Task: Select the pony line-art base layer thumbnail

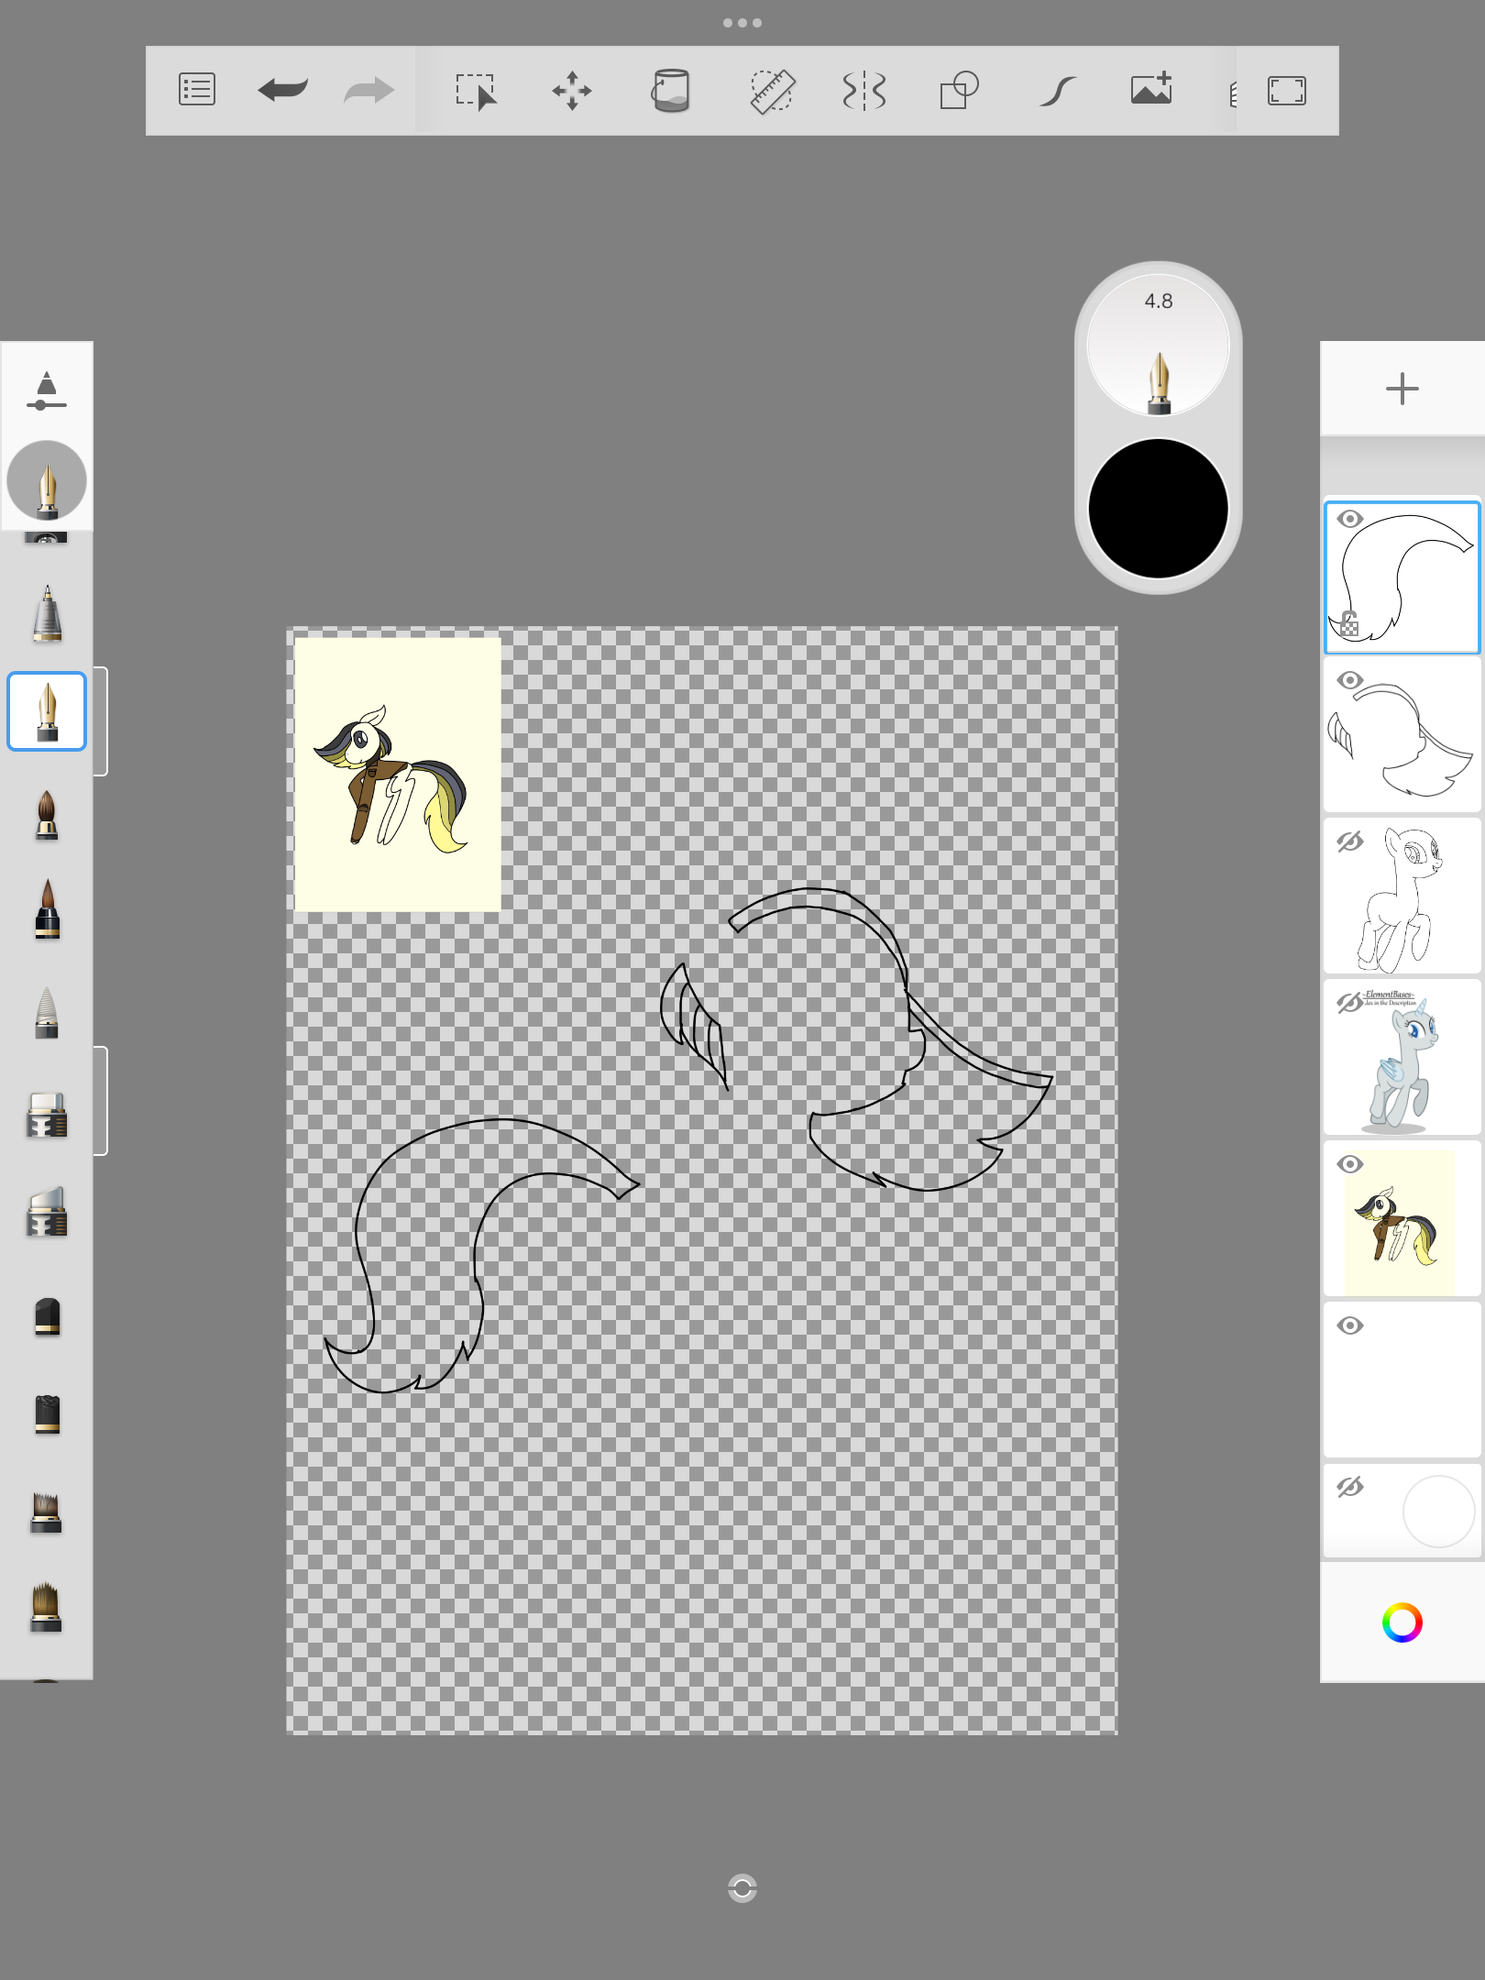Action: (x=1402, y=896)
